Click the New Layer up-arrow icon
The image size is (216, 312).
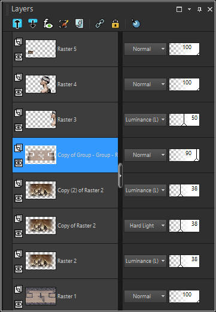coord(17,24)
